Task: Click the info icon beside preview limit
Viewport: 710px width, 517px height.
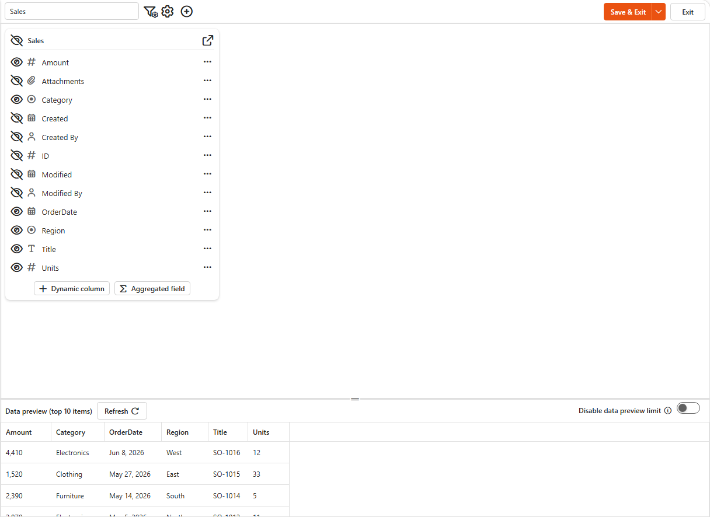Action: [668, 411]
